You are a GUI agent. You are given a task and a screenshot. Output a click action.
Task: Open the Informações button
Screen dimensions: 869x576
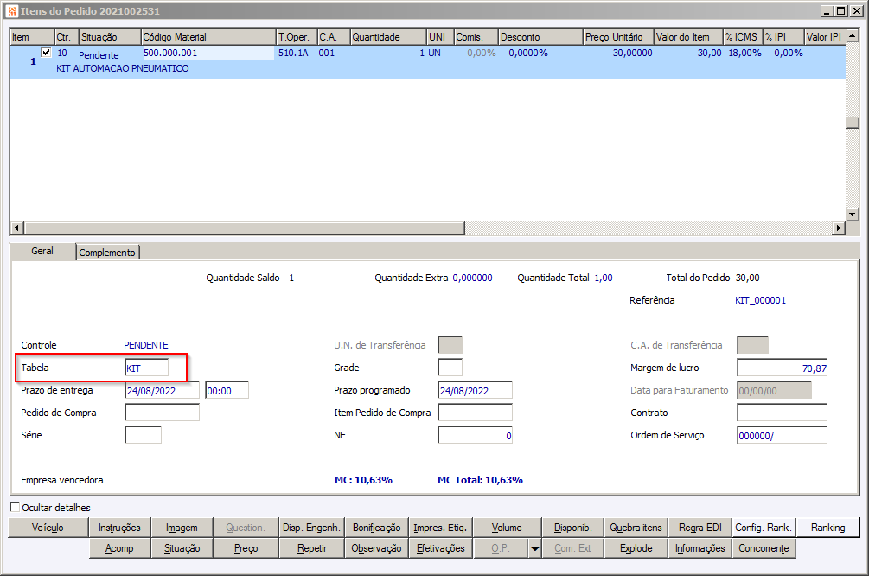coord(700,548)
